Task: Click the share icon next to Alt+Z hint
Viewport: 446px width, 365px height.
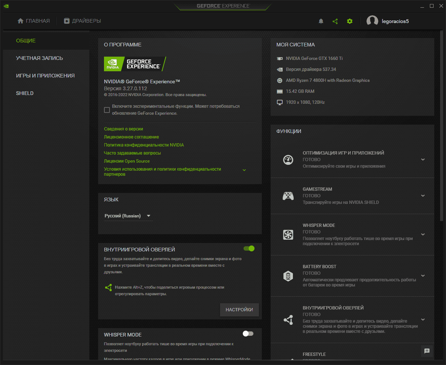Action: point(108,288)
